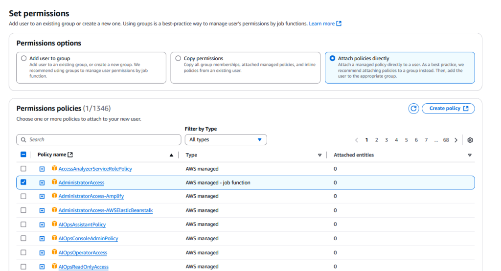This screenshot has width=501, height=271.
Task: Select Attach policies directly radio option
Action: point(332,58)
